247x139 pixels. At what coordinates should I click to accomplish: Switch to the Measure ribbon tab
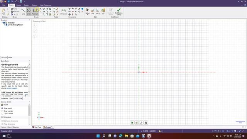[x=34, y=5]
